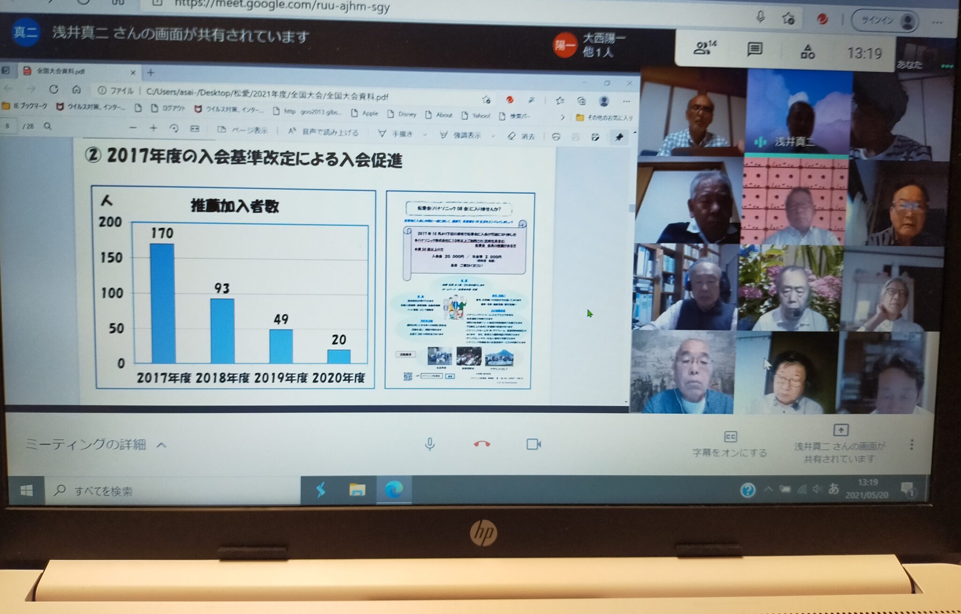Select the 浅井真二 participant video tile

(x=798, y=112)
